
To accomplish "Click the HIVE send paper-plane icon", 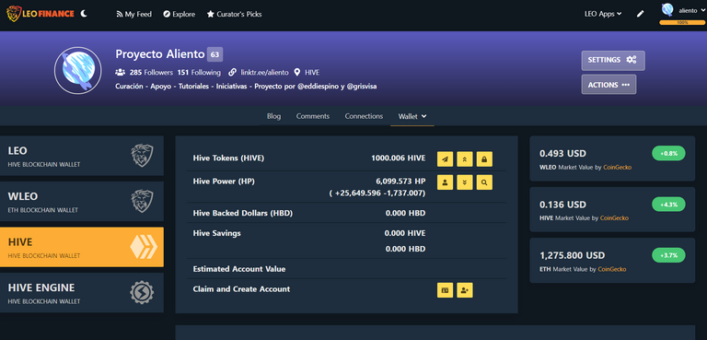I will click(x=445, y=158).
